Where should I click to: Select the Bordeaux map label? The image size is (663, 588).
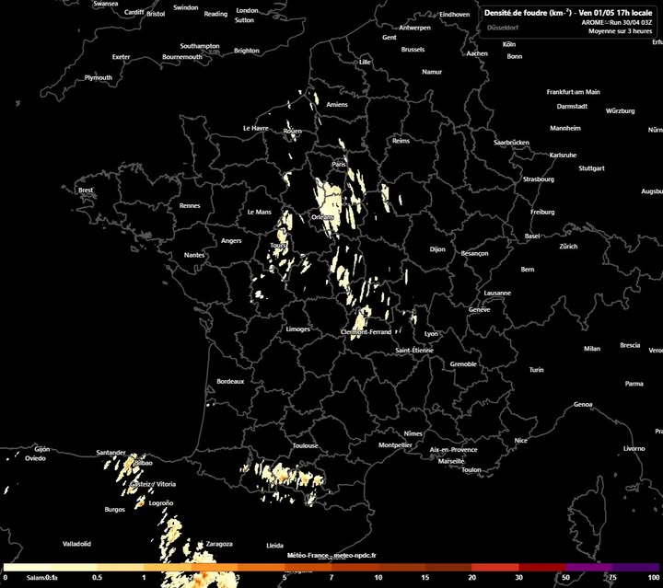229,381
